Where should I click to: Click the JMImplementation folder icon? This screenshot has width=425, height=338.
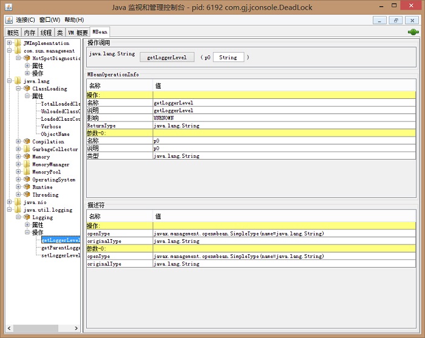tap(18, 43)
